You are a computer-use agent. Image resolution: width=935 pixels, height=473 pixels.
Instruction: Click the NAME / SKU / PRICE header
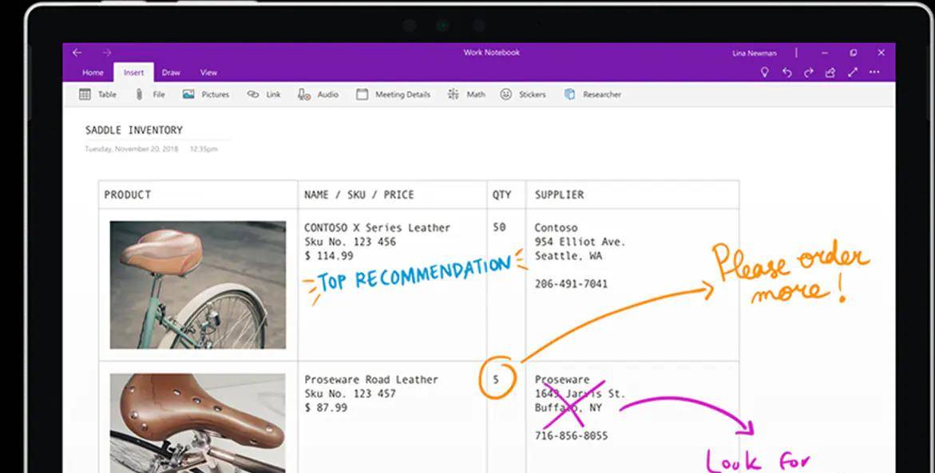359,195
